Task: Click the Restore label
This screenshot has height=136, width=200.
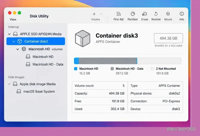Action: 156,19
